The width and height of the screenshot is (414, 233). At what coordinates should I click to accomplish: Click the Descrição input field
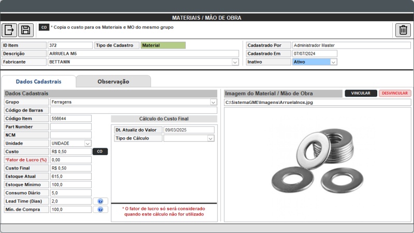point(143,54)
